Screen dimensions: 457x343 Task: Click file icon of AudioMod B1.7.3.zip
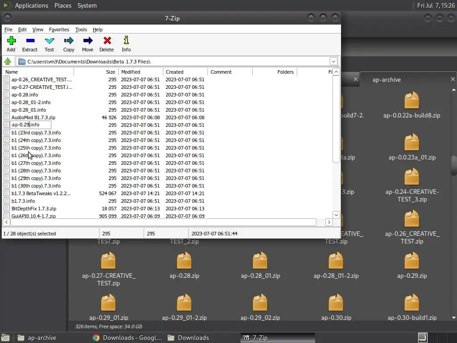[x=7, y=117]
